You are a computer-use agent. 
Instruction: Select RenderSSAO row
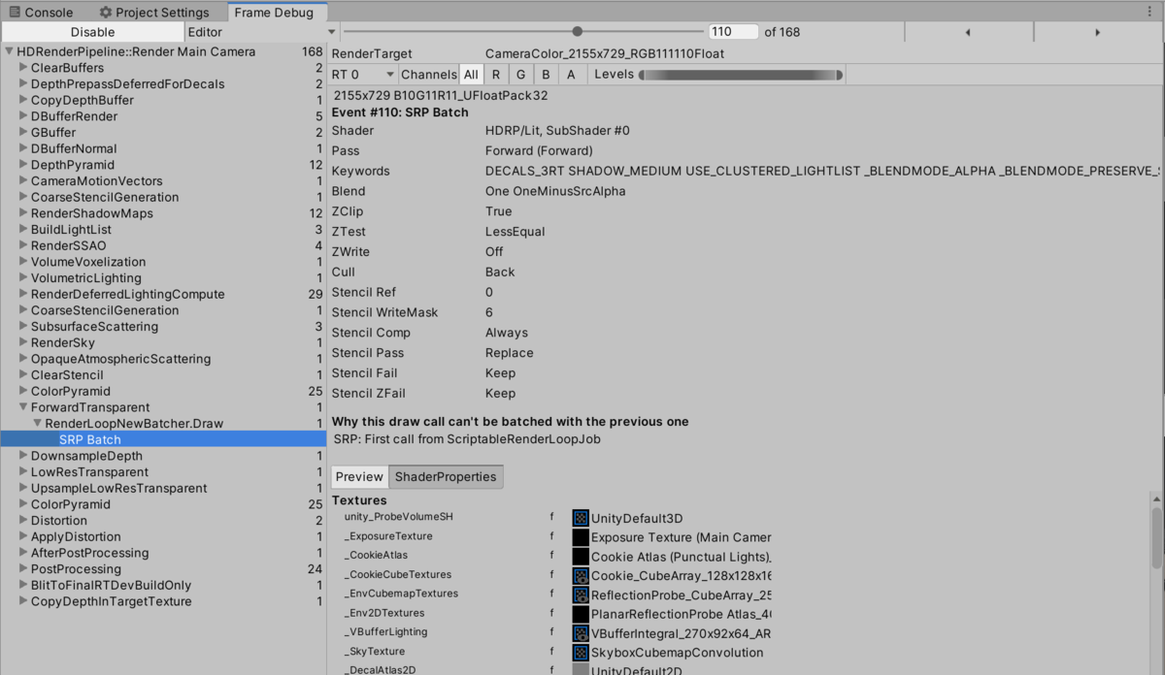click(x=163, y=245)
